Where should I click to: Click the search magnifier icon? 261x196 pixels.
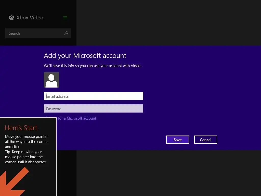click(66, 33)
